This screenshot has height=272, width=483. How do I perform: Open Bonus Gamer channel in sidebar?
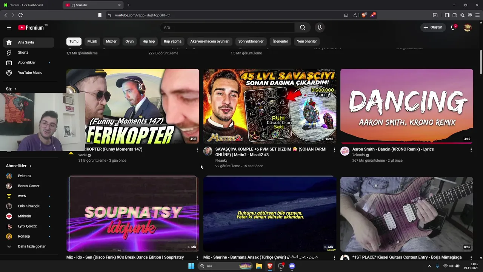point(29,186)
